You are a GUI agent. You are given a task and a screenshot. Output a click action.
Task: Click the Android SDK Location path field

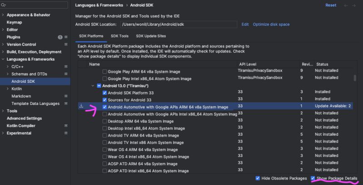click(178, 24)
